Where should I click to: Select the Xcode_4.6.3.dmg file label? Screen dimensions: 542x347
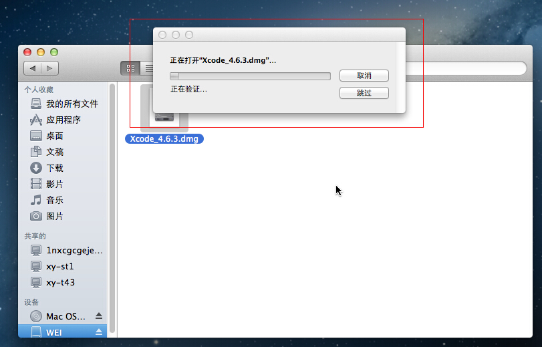(164, 138)
